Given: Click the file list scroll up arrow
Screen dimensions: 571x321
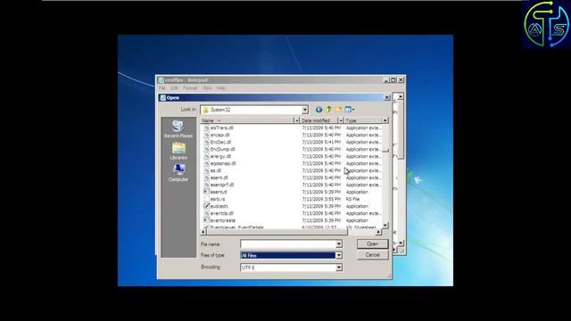Looking at the screenshot, I should (385, 120).
